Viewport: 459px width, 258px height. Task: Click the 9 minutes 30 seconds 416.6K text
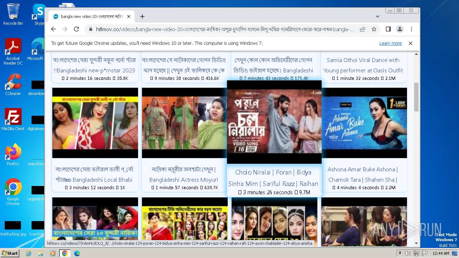click(185, 78)
